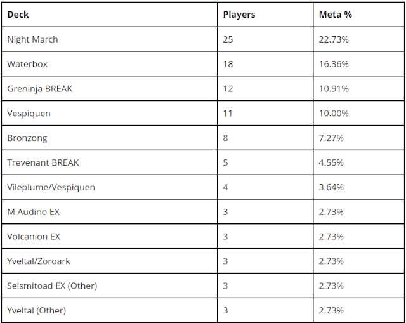This screenshot has width=406, height=323.
Task: Click the Greninja BREAK deck name
Action: [39, 89]
